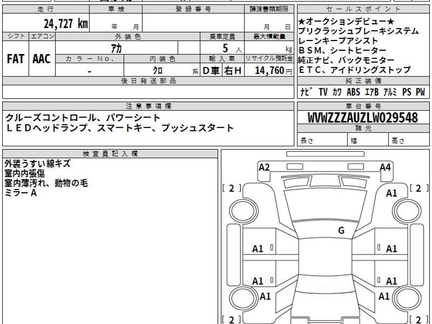This screenshot has height=324, width=432.
Task: Select the 登録番号 header
Action: click(193, 9)
